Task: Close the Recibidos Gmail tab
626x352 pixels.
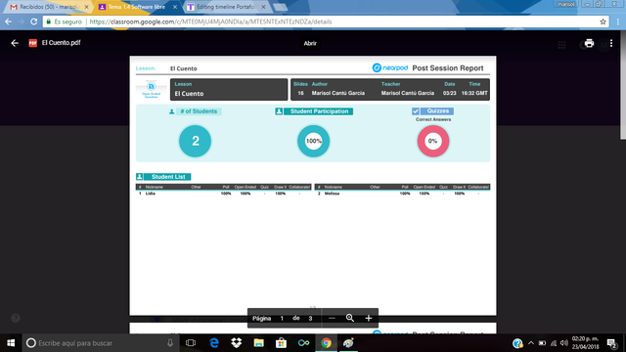Action: coord(86,7)
